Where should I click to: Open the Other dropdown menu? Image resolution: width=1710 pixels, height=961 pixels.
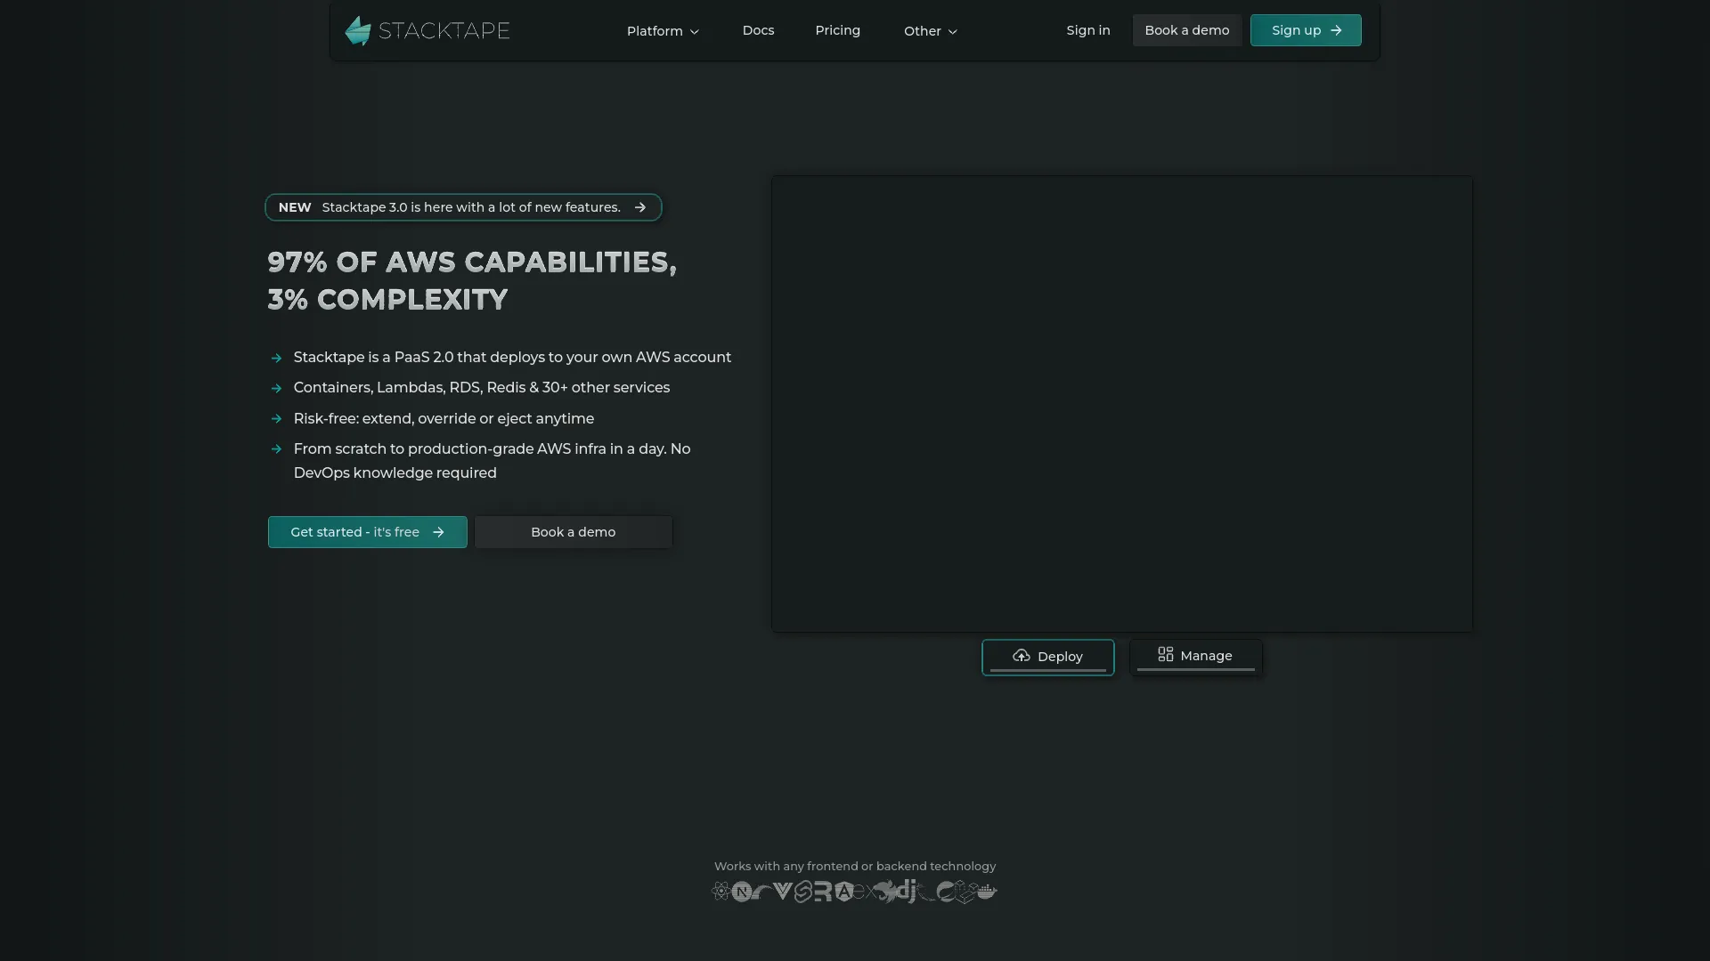(931, 31)
